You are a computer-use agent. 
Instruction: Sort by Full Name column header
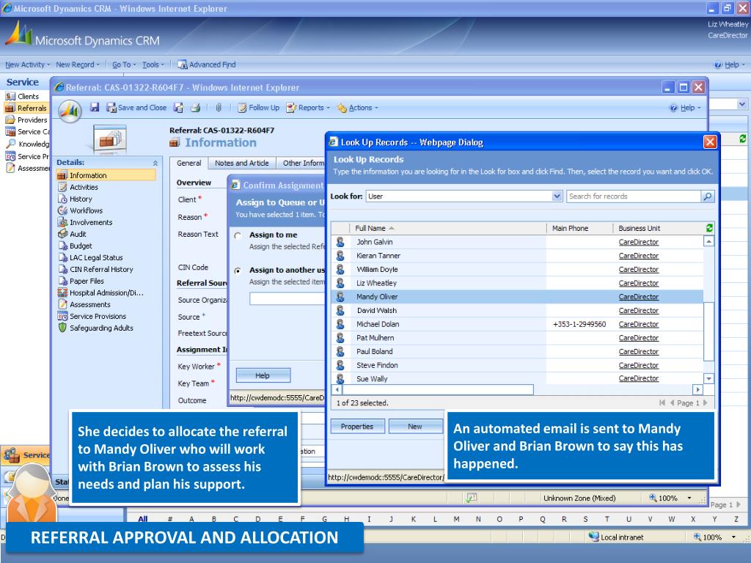pos(370,229)
